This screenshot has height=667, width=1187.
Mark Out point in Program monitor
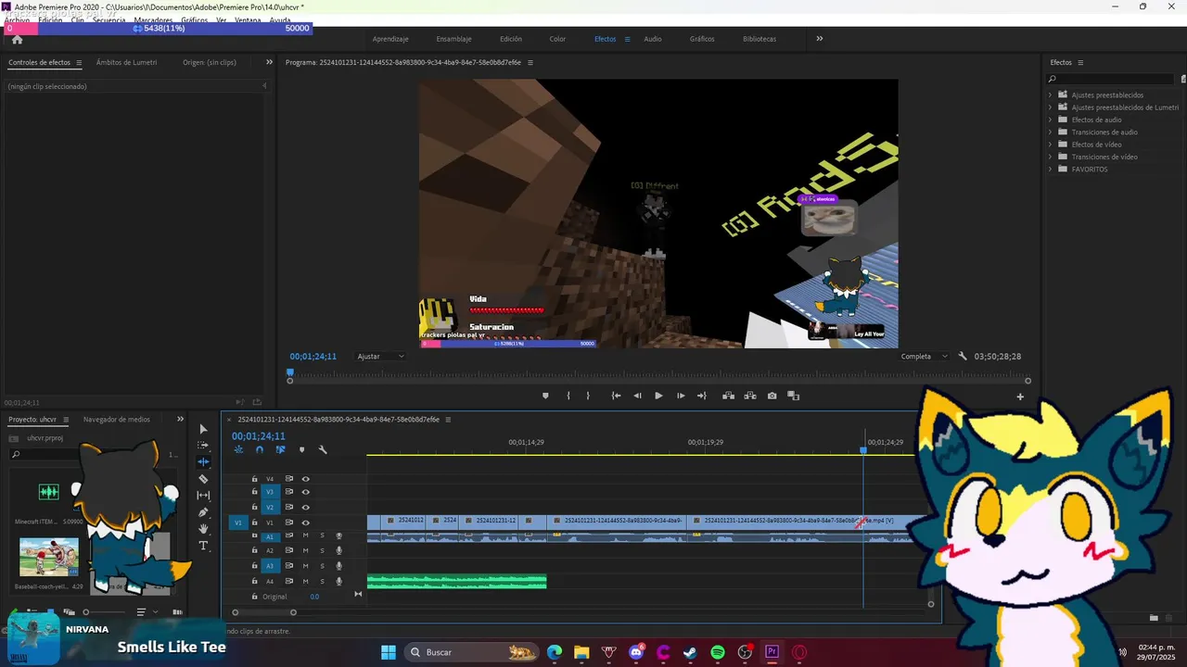click(588, 396)
